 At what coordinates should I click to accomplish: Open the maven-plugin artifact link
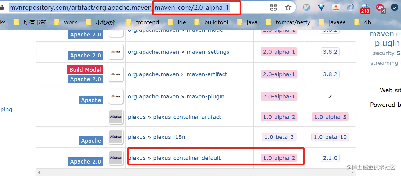point(206,97)
